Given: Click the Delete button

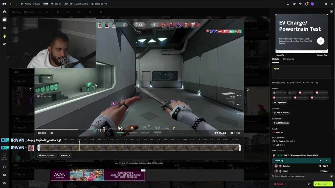Looking at the screenshot, I should [278, 184].
